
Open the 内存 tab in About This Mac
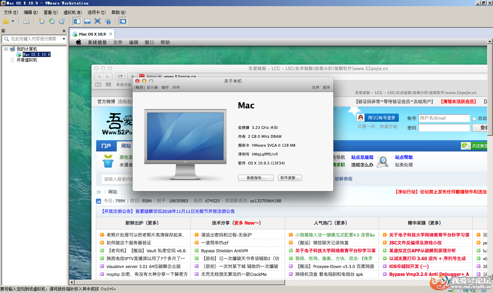pos(176,88)
